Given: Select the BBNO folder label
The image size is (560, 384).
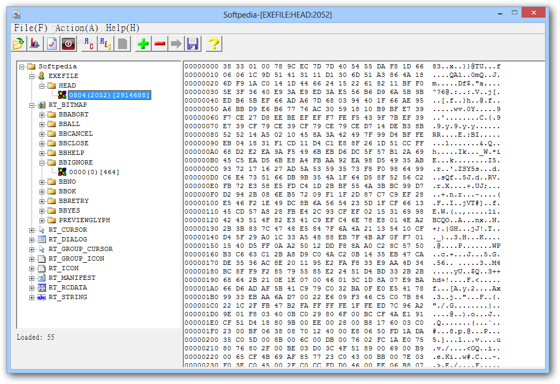Looking at the screenshot, I should pyautogui.click(x=67, y=182).
